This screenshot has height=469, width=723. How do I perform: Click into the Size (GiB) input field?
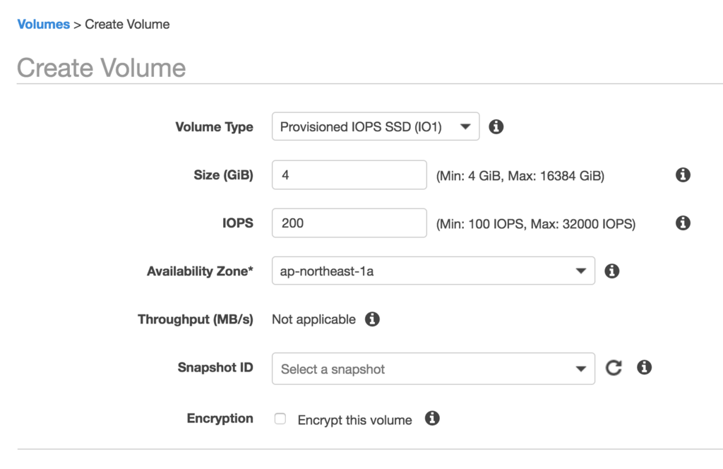(x=349, y=175)
